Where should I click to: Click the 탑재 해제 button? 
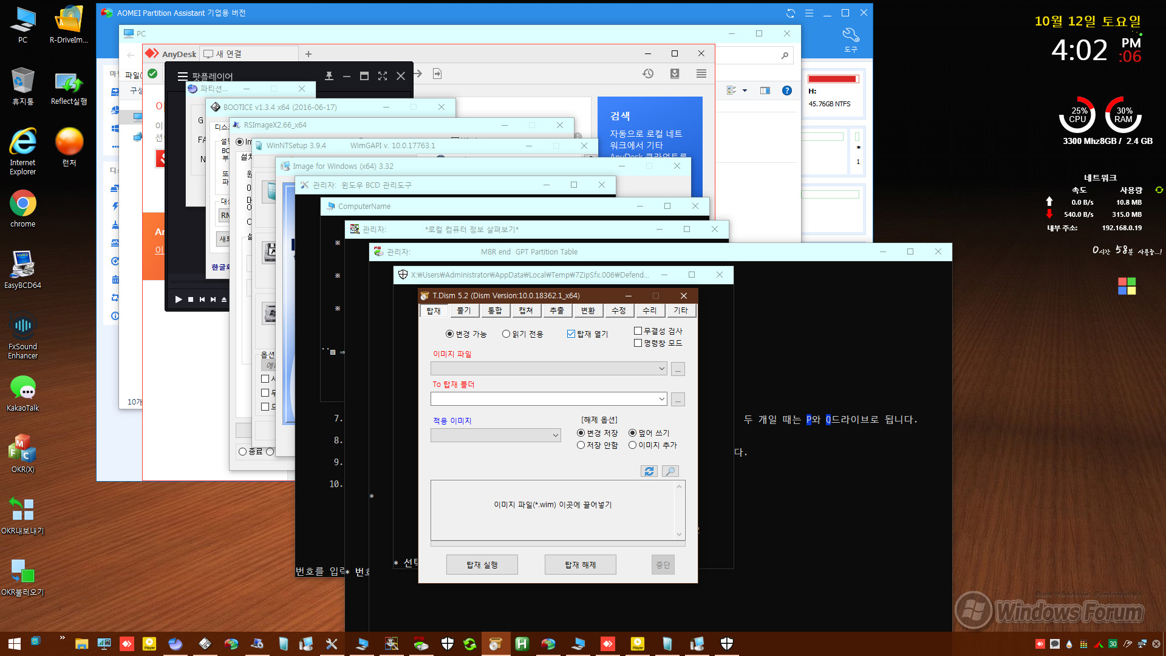click(x=581, y=565)
